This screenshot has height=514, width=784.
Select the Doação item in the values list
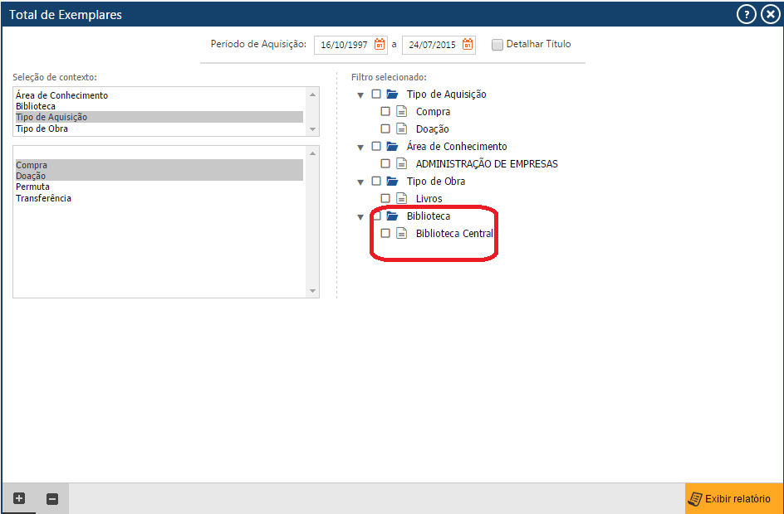point(31,176)
